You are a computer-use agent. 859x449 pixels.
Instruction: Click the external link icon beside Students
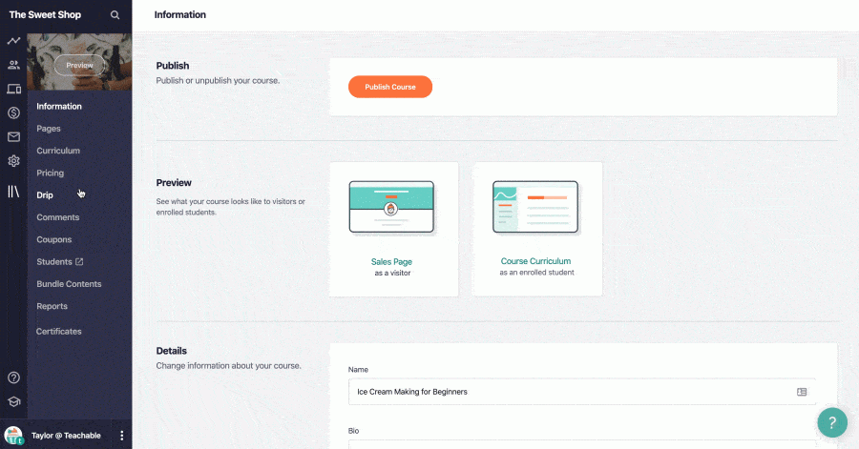79,262
